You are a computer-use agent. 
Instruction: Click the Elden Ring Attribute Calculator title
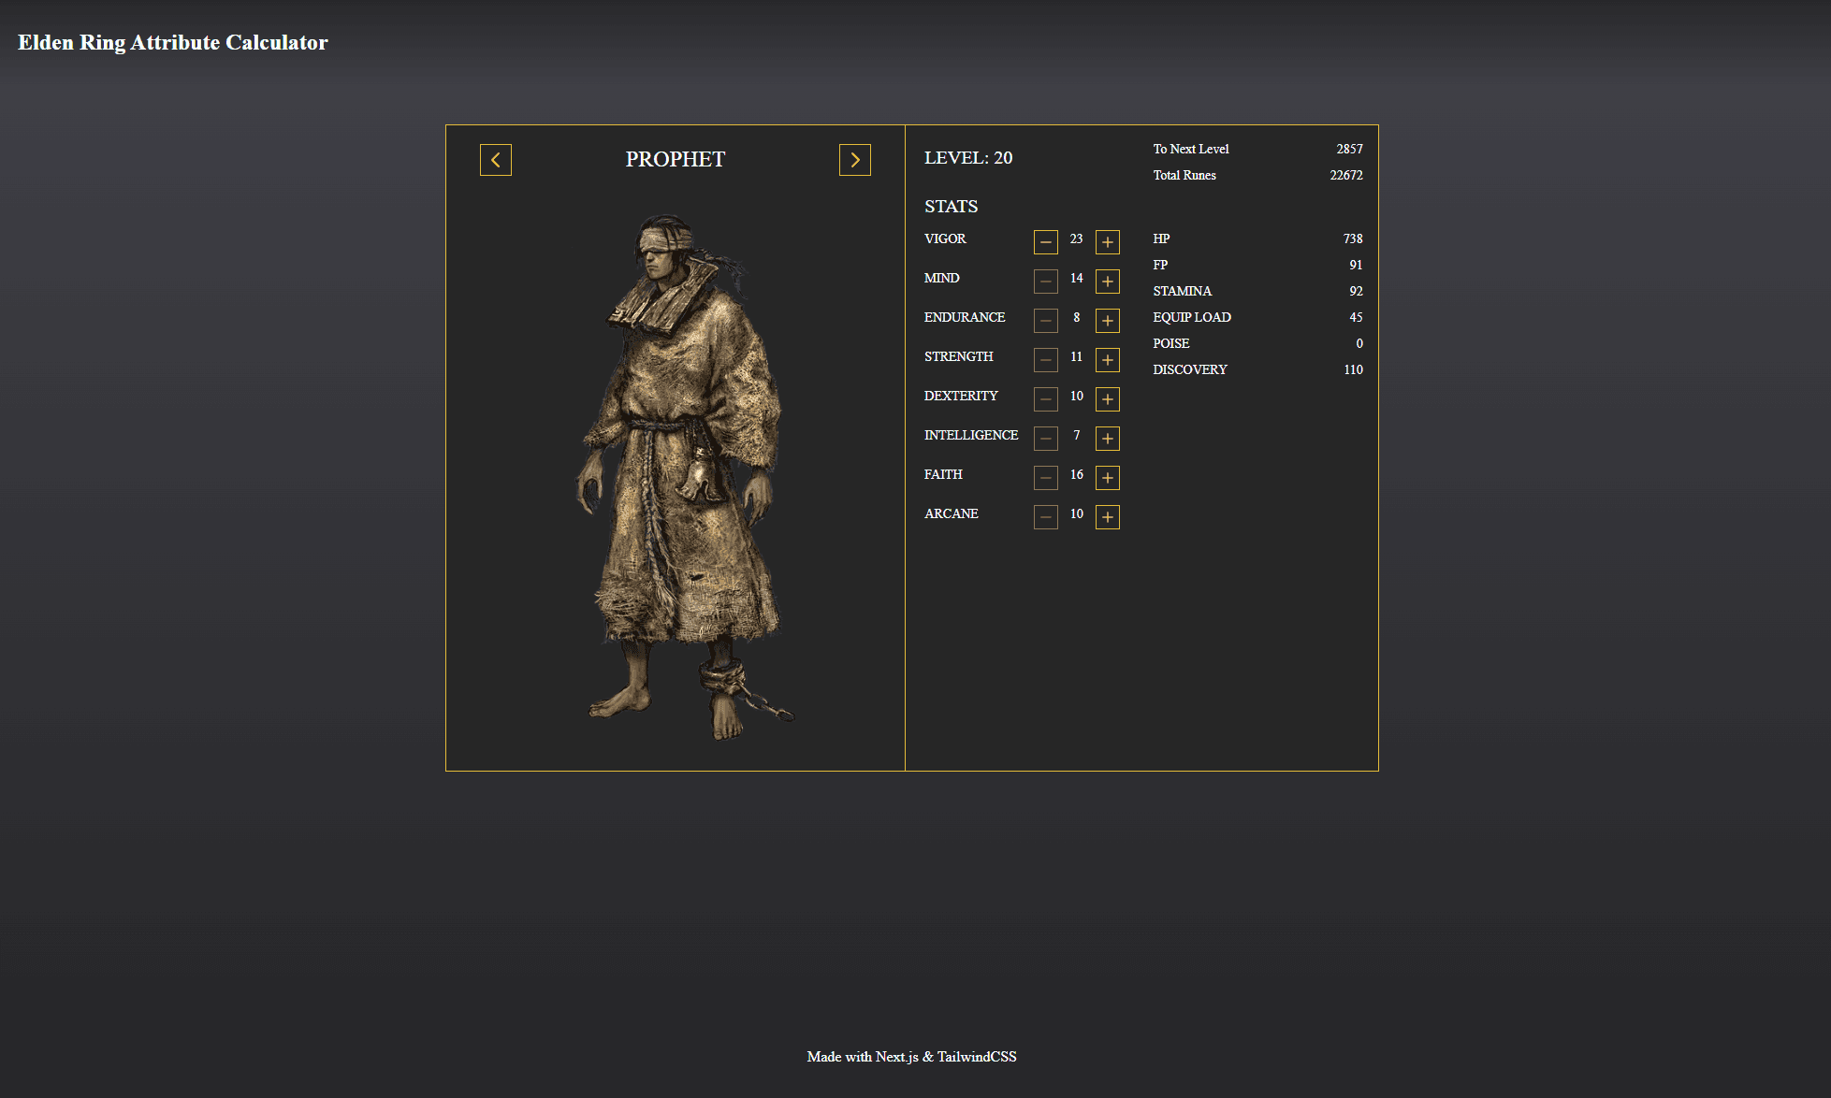click(x=173, y=43)
